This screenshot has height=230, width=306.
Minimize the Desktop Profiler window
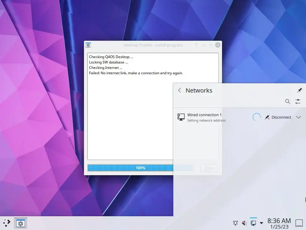203,45
